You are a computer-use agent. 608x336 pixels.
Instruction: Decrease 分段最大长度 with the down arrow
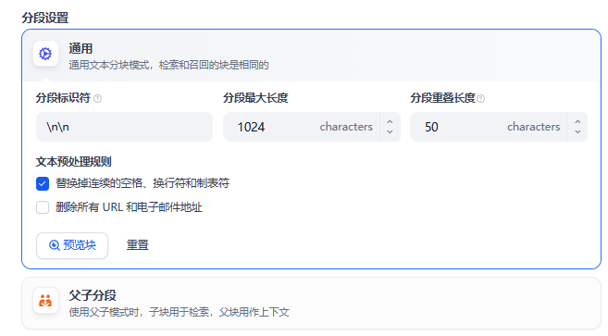(390, 132)
